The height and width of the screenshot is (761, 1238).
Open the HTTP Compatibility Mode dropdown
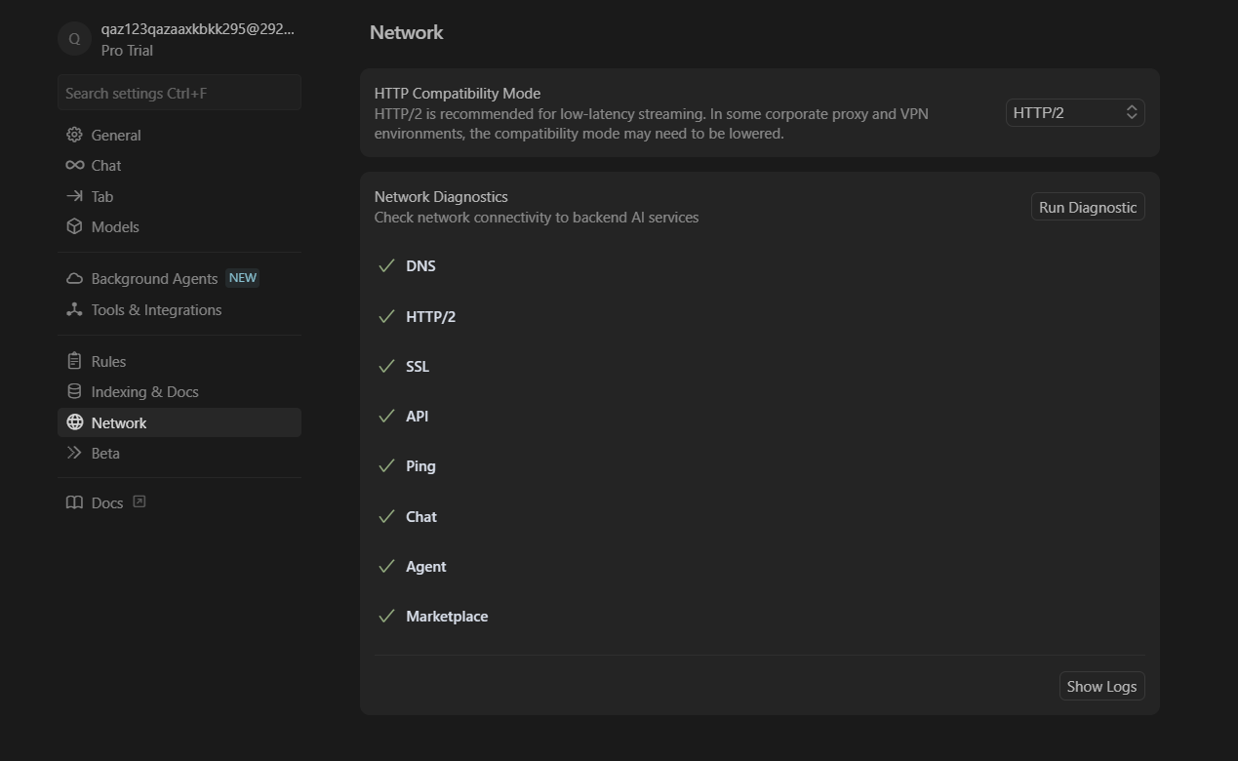(1074, 112)
